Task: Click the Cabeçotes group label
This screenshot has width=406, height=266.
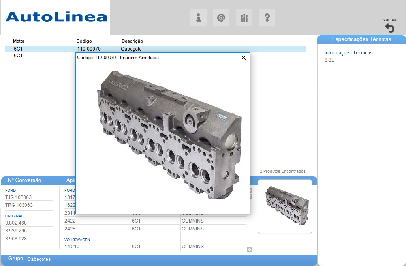Action: (x=39, y=259)
